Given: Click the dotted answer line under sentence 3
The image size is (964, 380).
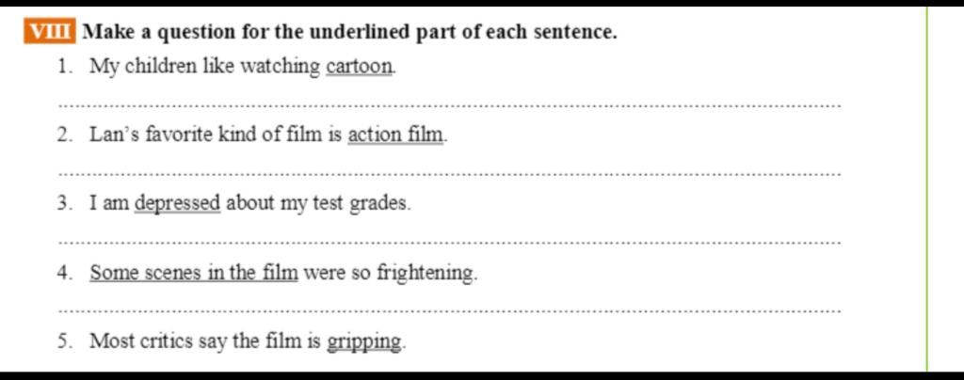Looking at the screenshot, I should [x=447, y=243].
